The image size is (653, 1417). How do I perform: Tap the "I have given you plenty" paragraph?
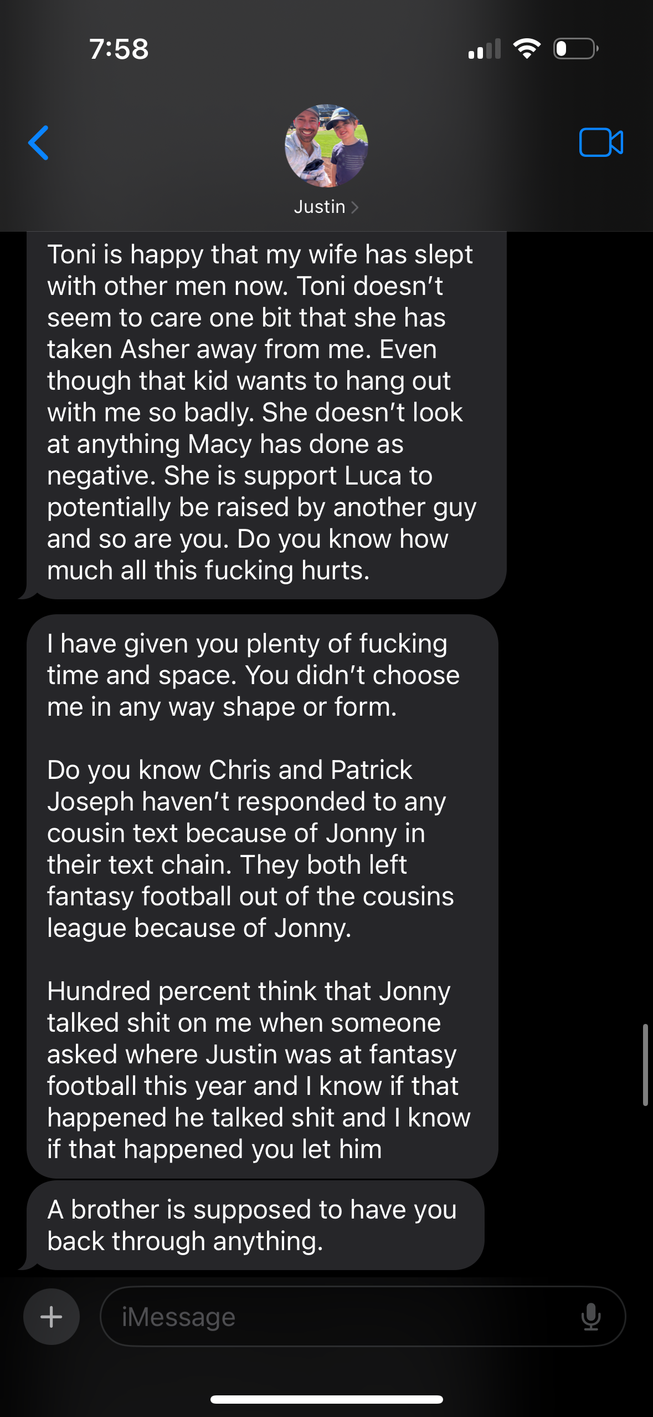point(254,675)
